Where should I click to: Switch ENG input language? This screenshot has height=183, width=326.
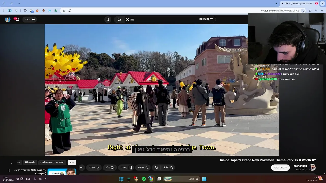28,179
